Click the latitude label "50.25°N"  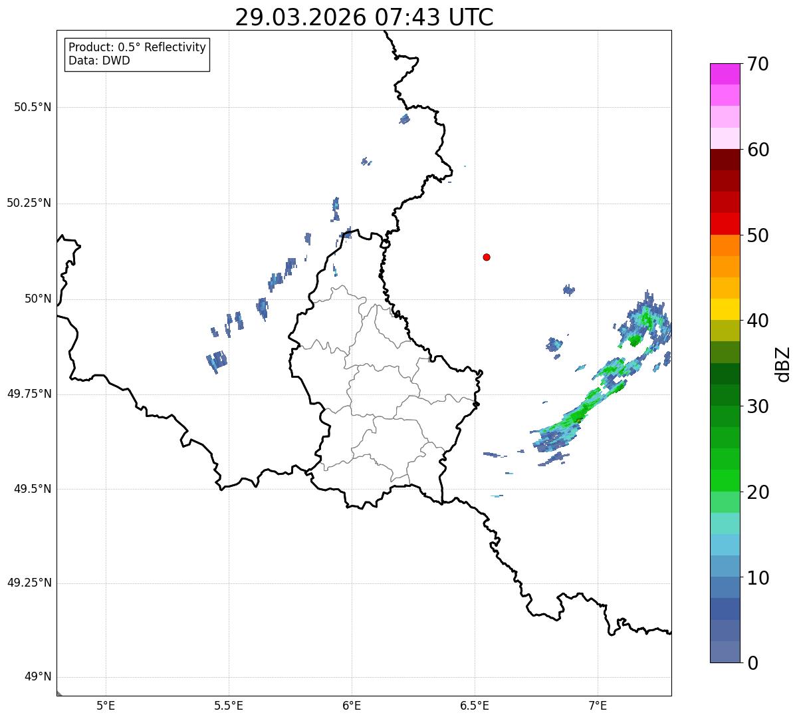click(x=29, y=203)
